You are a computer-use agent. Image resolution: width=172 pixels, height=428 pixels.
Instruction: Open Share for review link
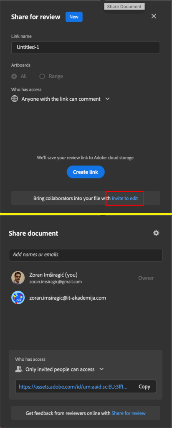129,413
